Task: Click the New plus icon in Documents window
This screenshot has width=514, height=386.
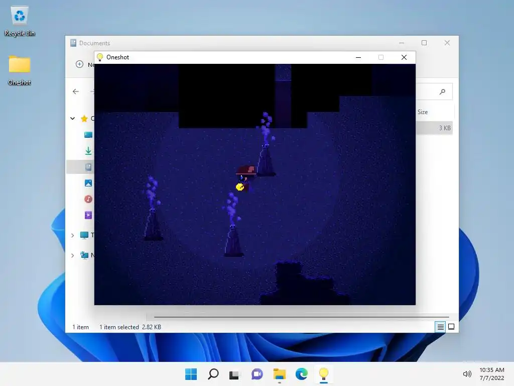Action: pyautogui.click(x=79, y=64)
